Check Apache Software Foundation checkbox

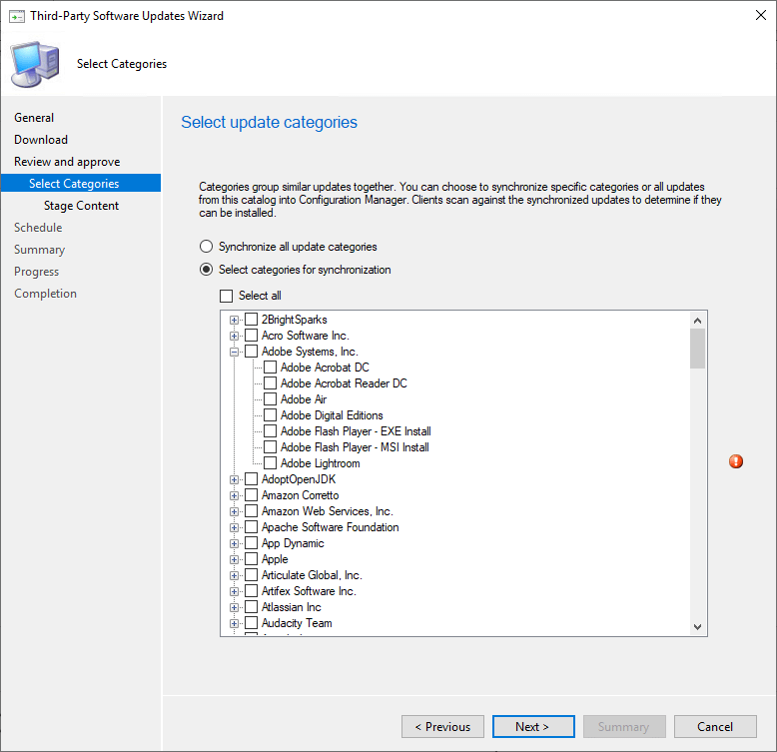[252, 526]
